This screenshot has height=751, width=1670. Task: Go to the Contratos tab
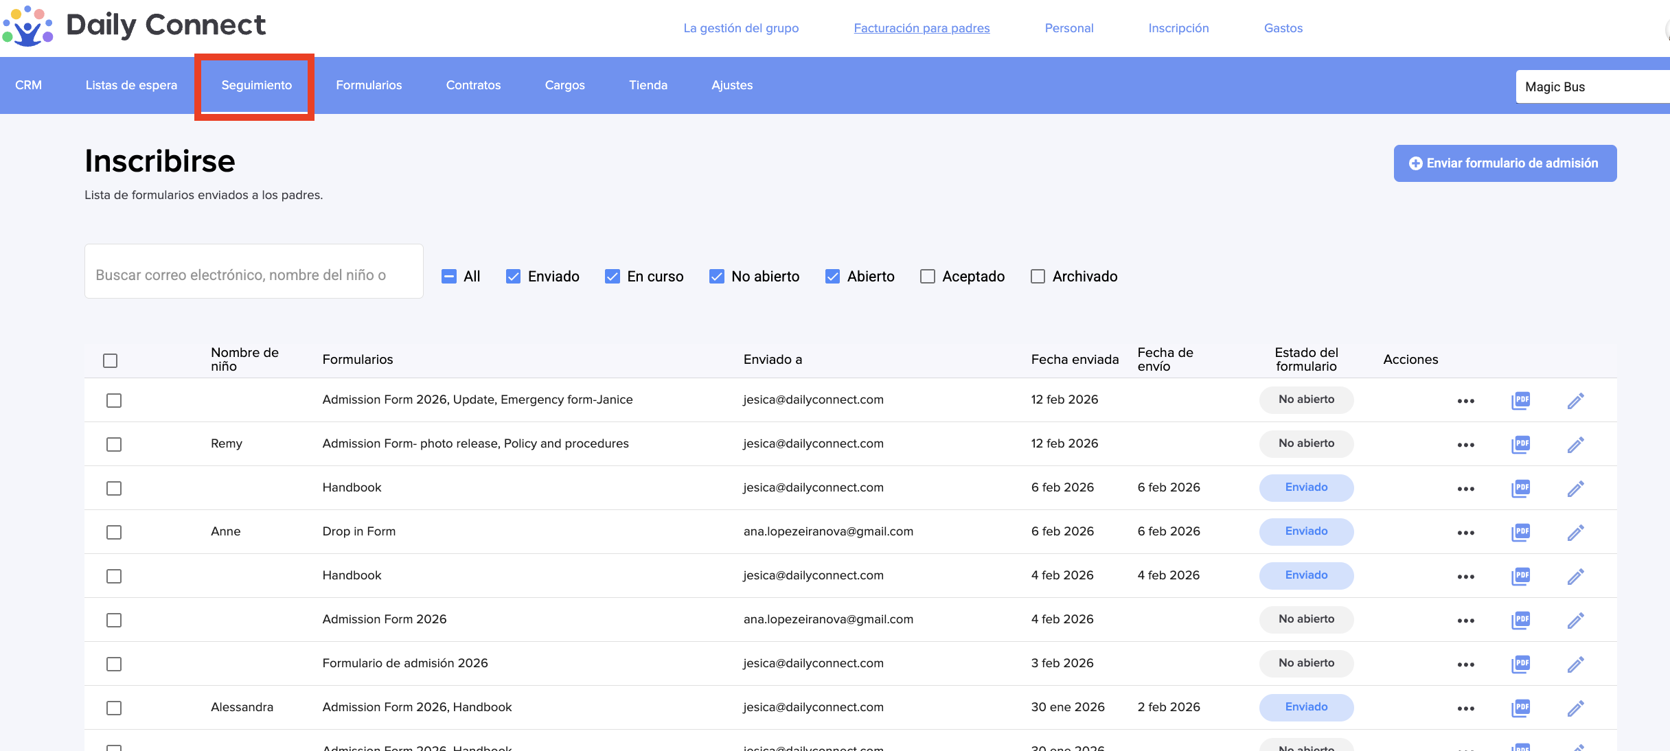pos(473,85)
